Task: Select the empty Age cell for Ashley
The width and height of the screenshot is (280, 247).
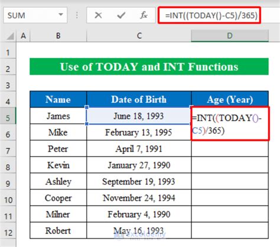Action: pos(230,181)
